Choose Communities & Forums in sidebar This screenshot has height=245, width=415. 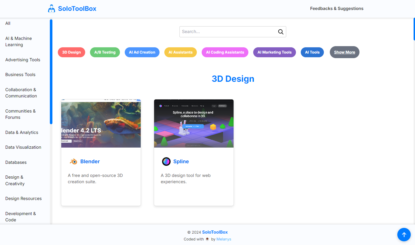tap(21, 114)
